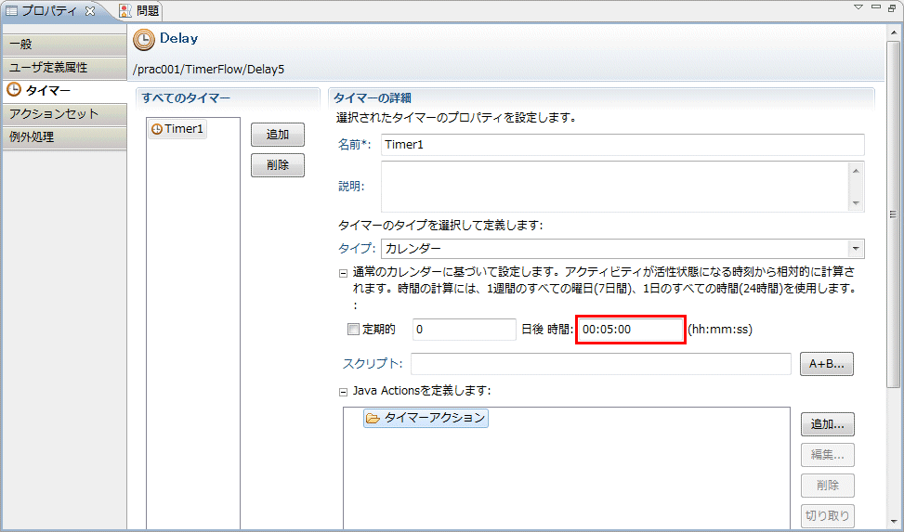Select the Timer1 clock icon in list

pyautogui.click(x=156, y=129)
